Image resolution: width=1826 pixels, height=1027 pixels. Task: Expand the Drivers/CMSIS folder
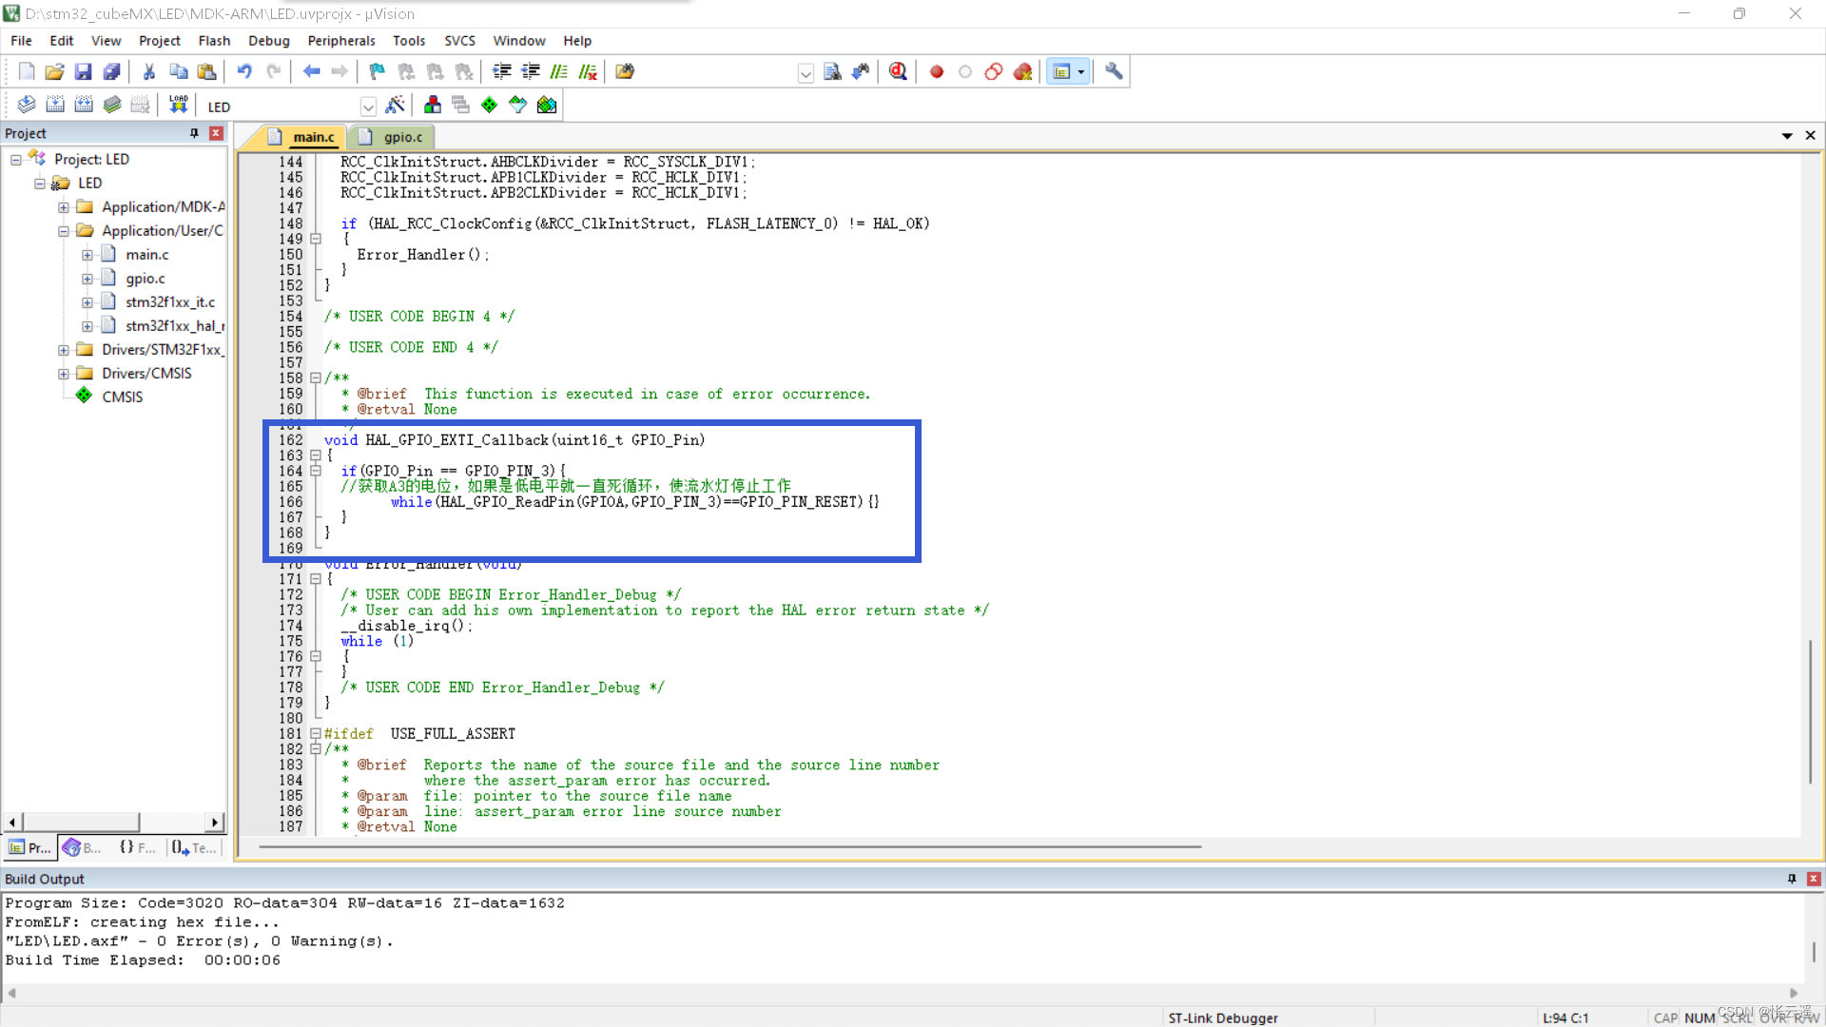[64, 373]
